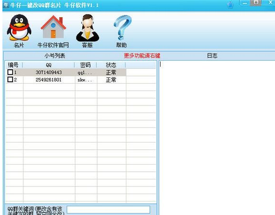Sort by 密码 column header

86,65
